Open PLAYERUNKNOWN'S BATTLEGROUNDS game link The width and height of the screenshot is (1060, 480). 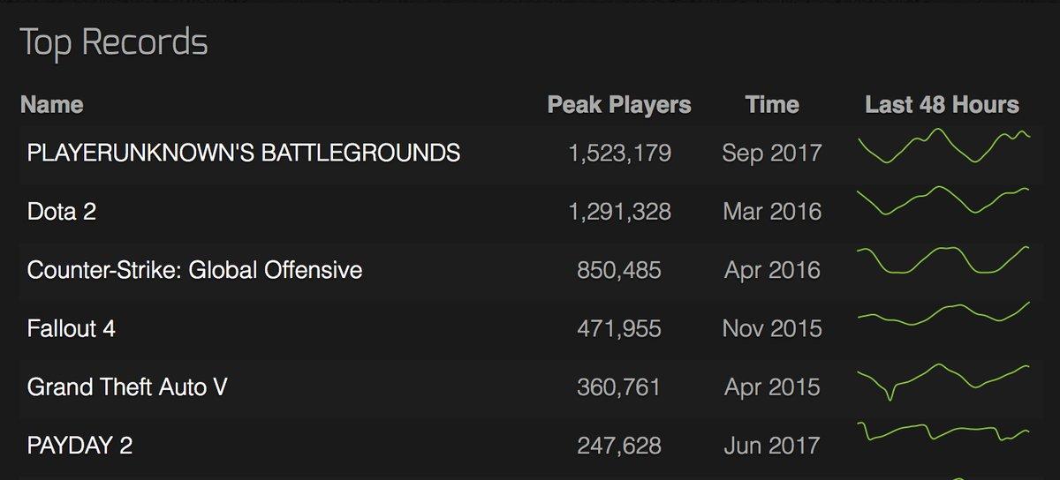[244, 153]
